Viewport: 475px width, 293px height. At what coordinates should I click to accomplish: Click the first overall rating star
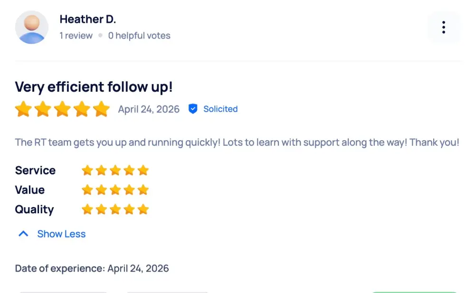click(23, 109)
